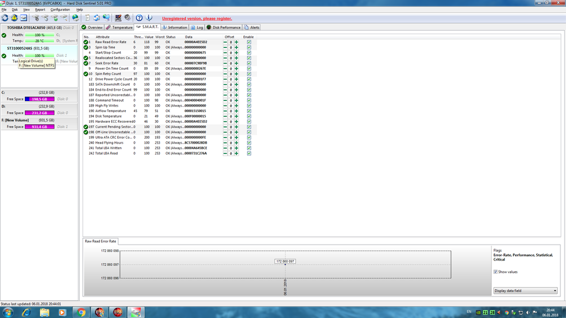Click the globe toolbar icon
Viewport: 566px width, 318px height.
75,18
